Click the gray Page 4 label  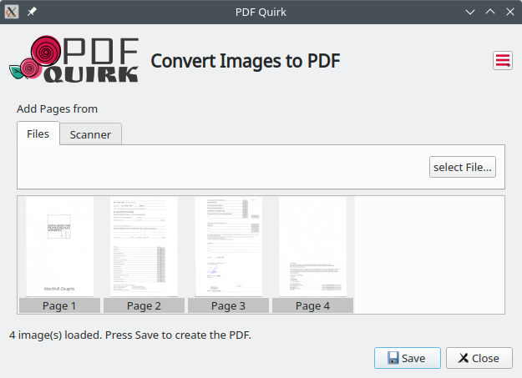(312, 306)
